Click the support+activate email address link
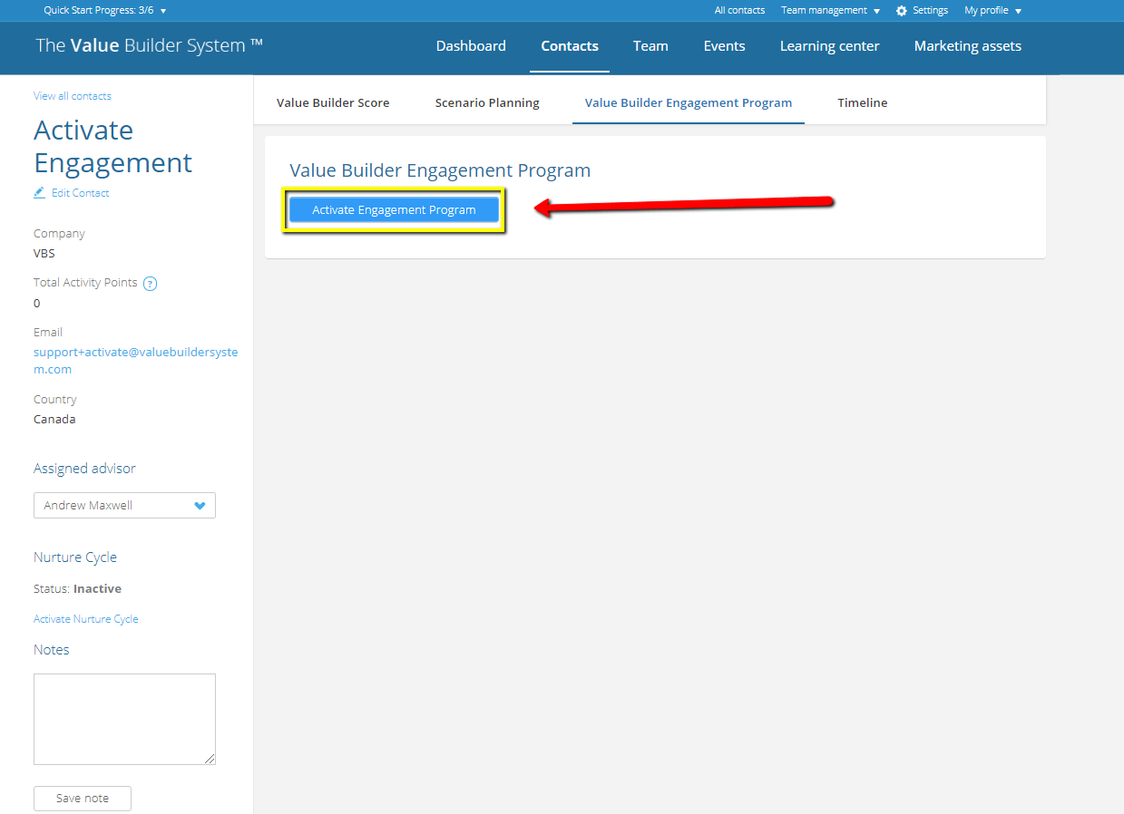 coord(136,361)
